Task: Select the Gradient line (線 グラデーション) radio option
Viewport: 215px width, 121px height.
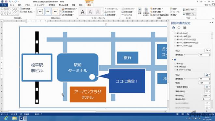Action: [175, 70]
